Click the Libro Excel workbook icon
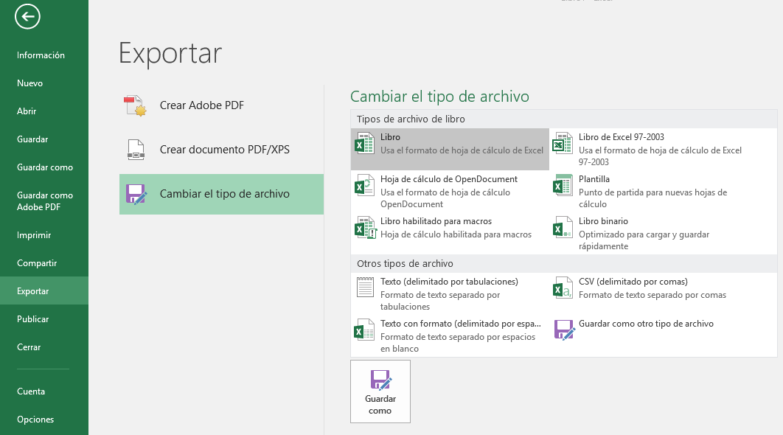Image resolution: width=783 pixels, height=435 pixels. coord(364,143)
